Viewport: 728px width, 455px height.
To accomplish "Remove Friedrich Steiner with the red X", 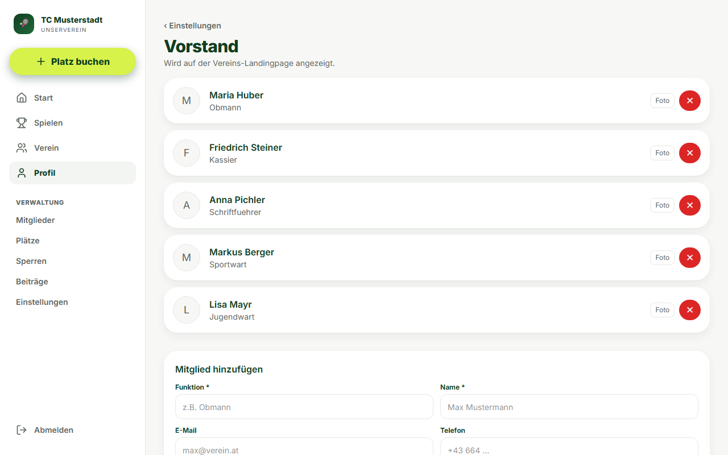I will pos(690,153).
